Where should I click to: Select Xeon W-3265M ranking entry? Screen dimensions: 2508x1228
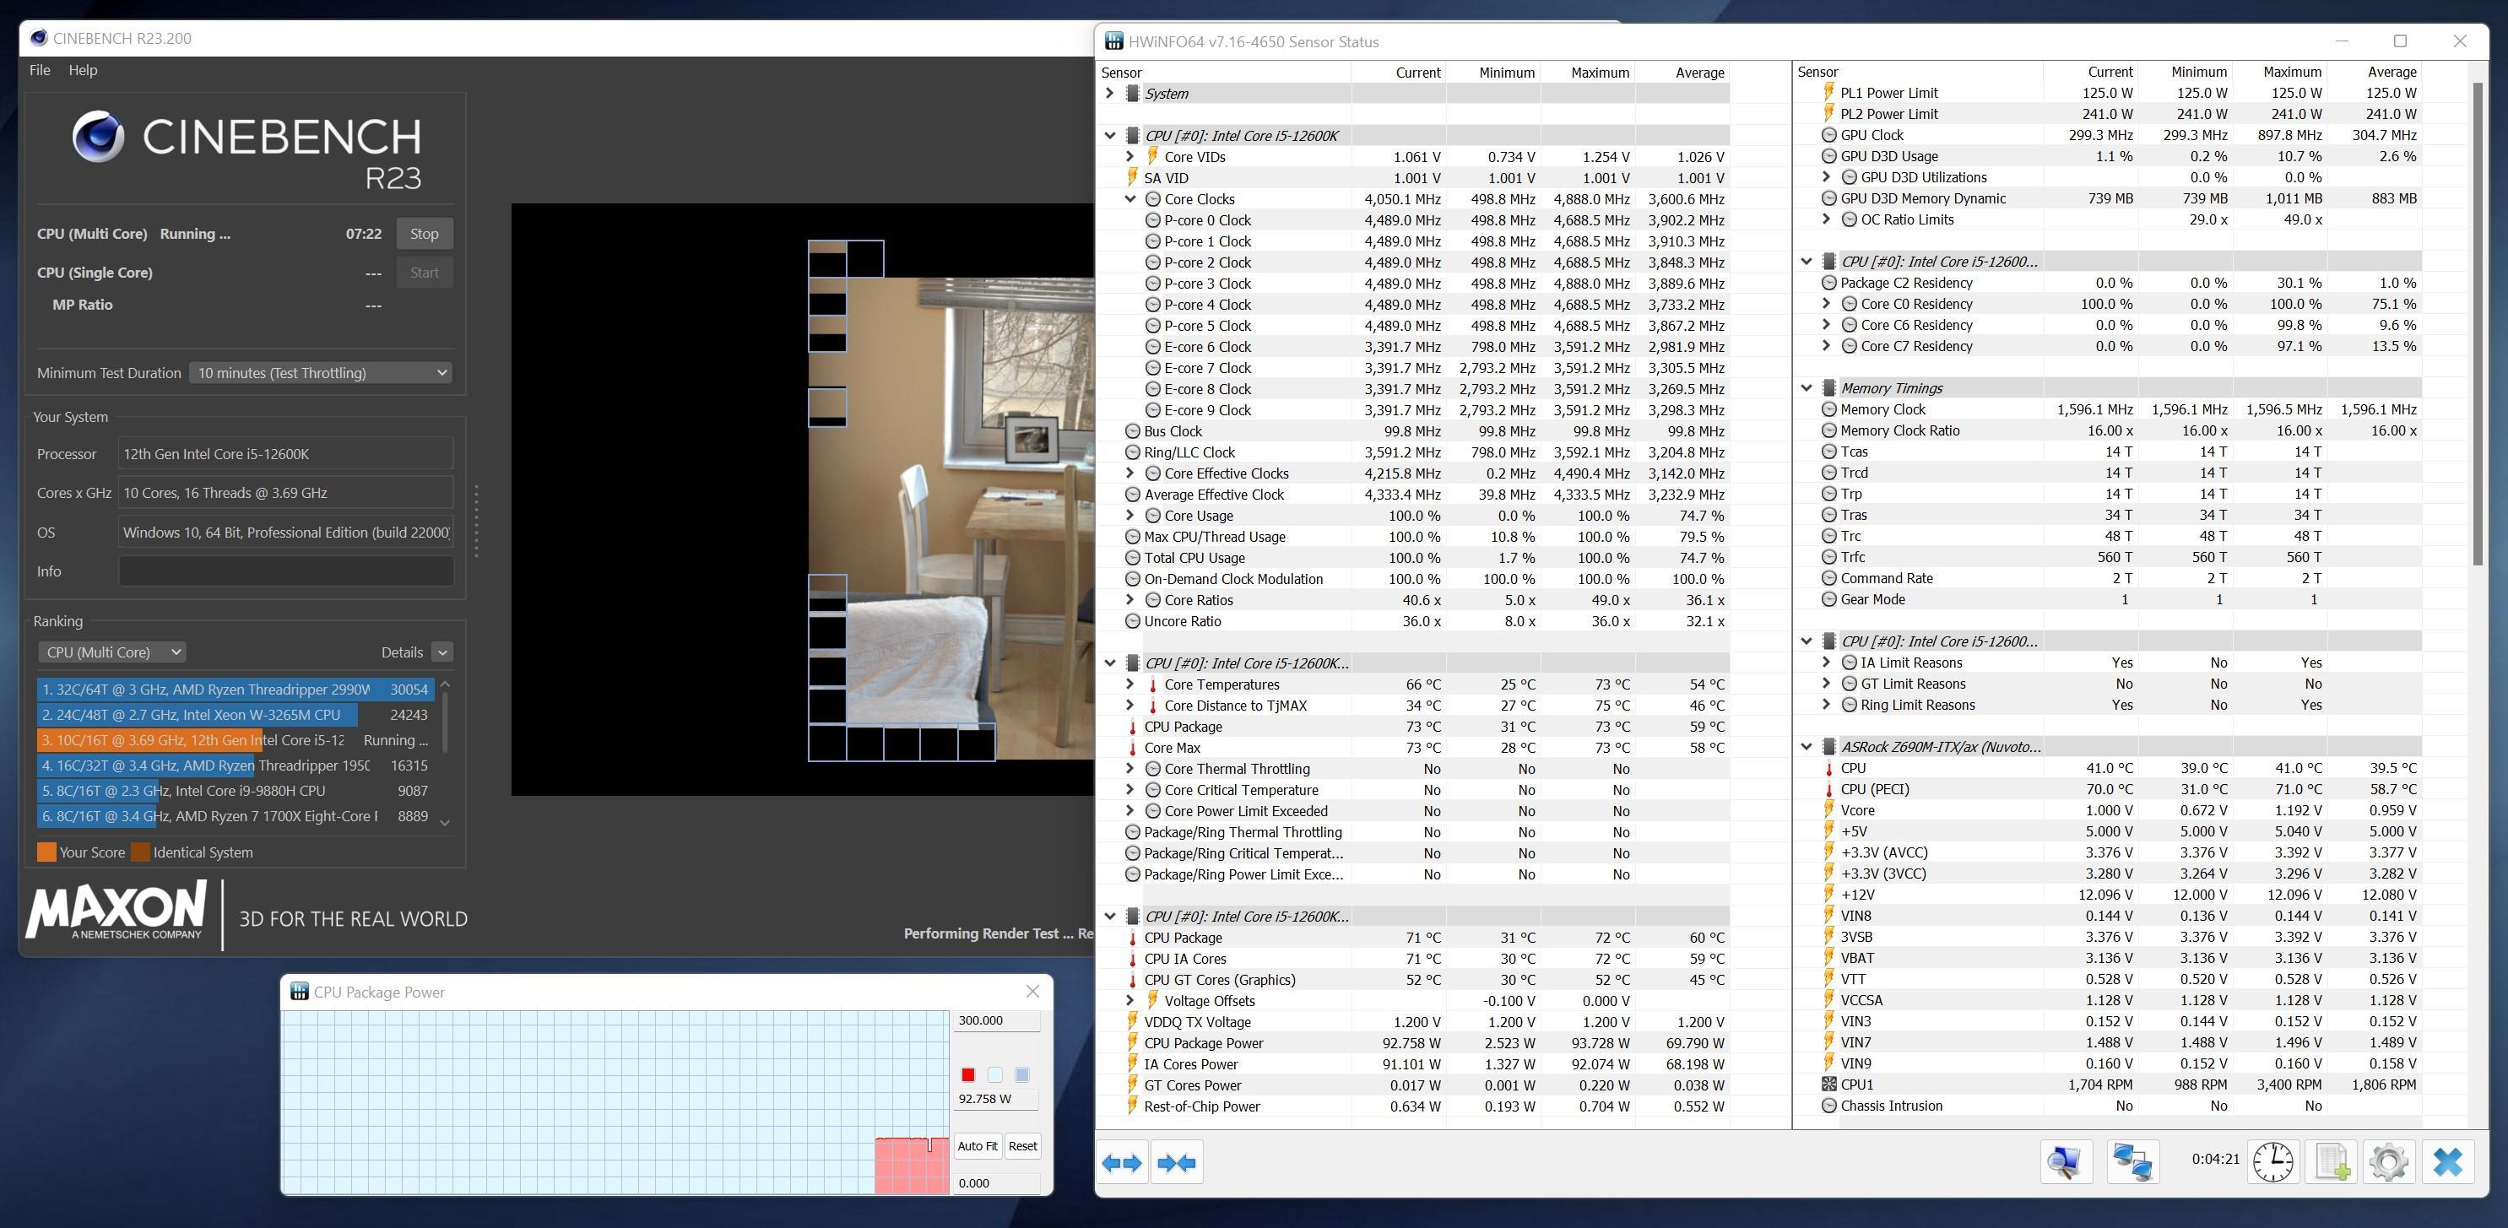pyautogui.click(x=236, y=714)
